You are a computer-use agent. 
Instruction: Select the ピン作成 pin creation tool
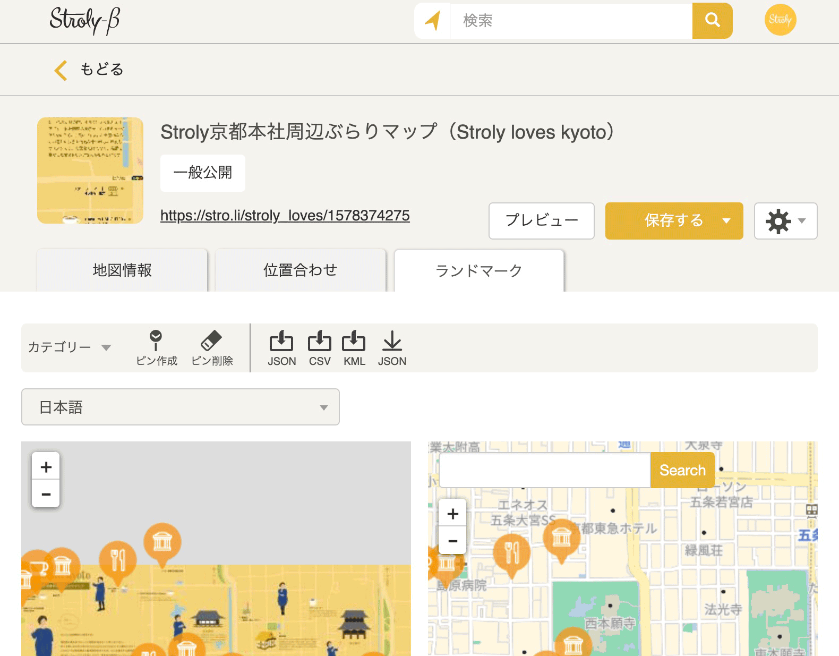tap(156, 347)
